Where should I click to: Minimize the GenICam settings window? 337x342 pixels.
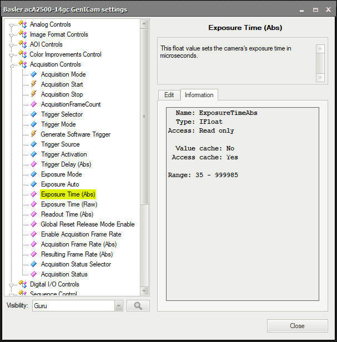click(x=301, y=10)
